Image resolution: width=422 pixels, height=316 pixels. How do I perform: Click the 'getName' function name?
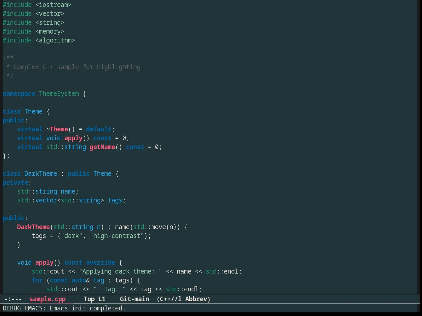102,147
